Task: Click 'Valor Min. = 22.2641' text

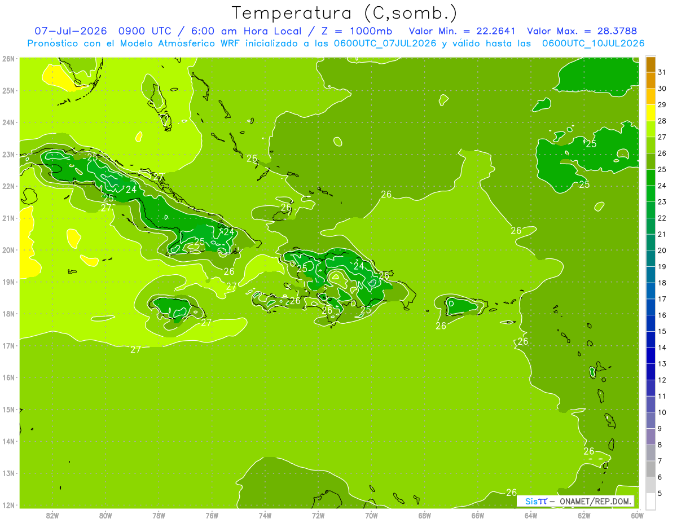Action: [x=461, y=31]
